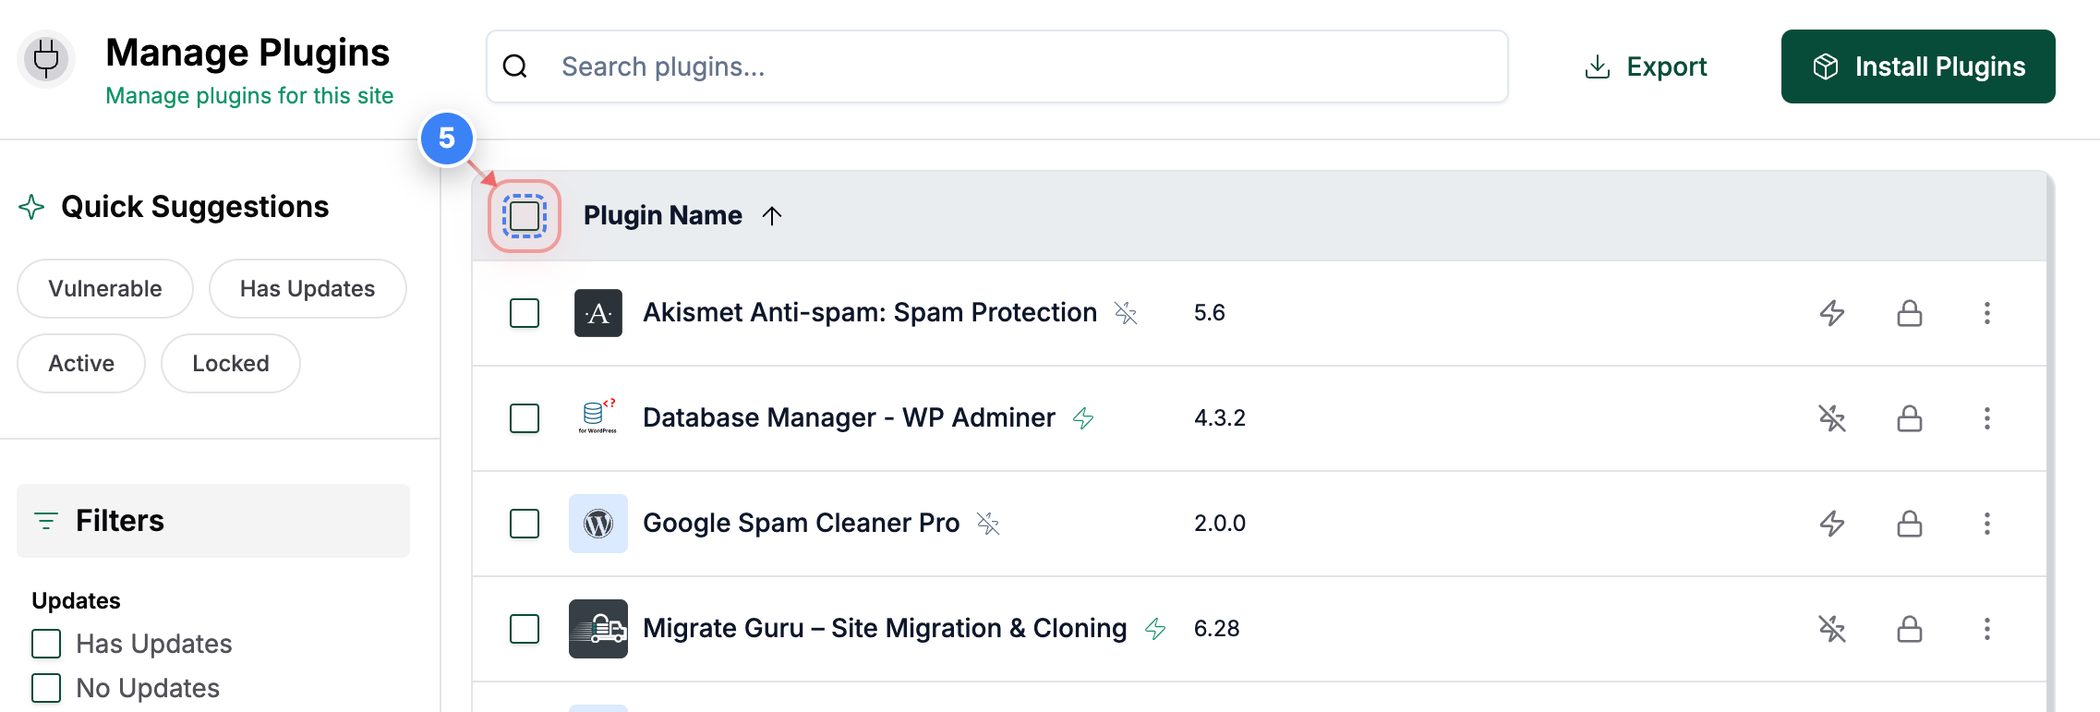Lock Google Spam Cleaner Pro plugin
2100x712 pixels.
1910,524
